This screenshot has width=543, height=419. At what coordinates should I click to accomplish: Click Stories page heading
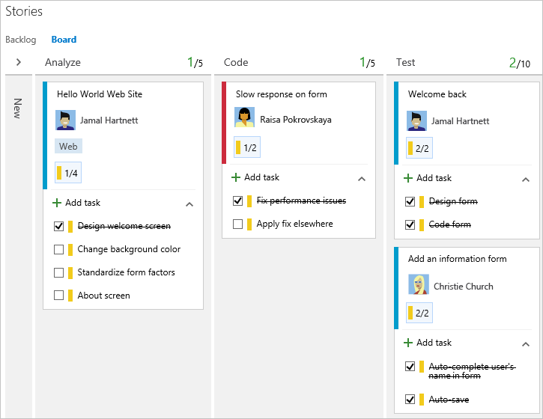tap(24, 11)
